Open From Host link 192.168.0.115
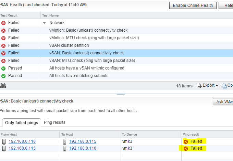 22,148
